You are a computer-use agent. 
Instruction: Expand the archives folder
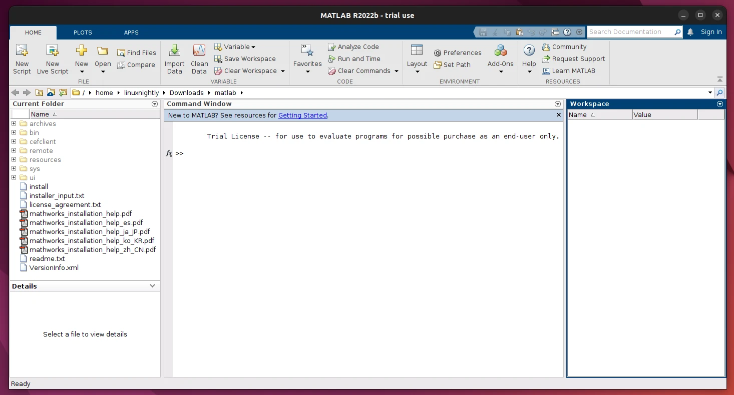13,123
